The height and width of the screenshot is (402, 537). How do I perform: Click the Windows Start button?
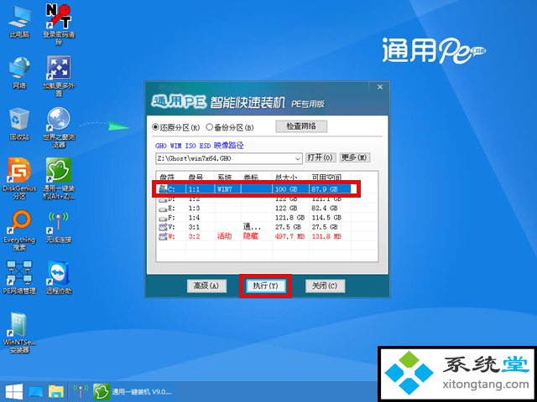(13, 392)
